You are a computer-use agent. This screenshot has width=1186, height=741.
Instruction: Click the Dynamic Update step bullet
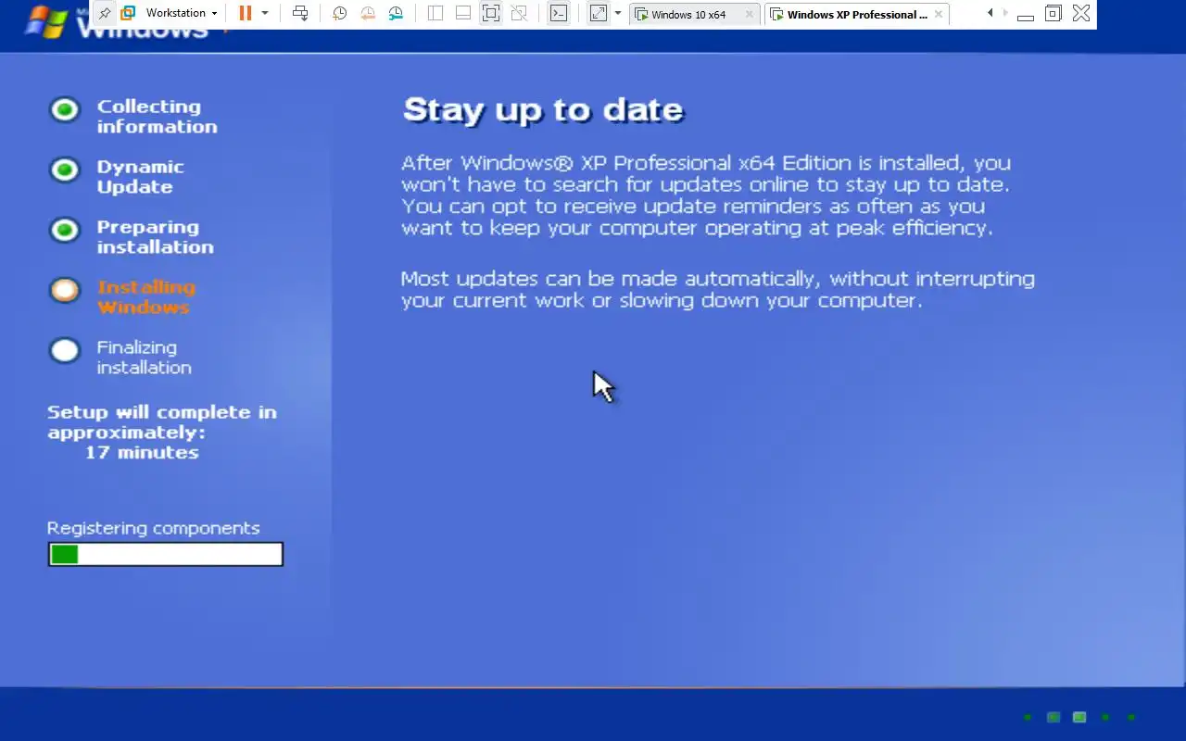tap(65, 170)
